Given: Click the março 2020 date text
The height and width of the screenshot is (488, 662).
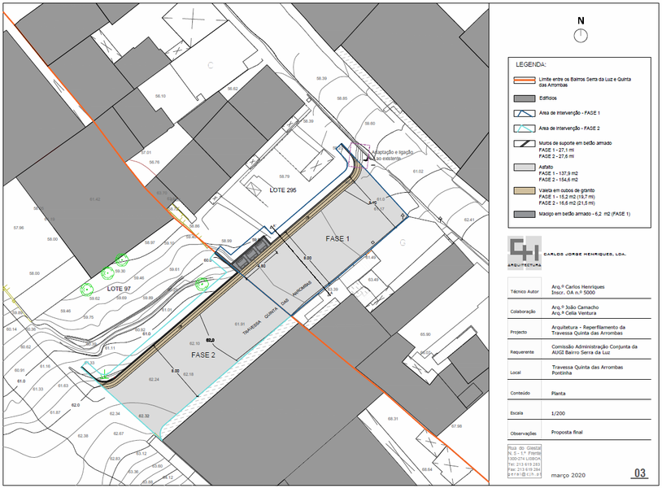Looking at the screenshot, I should pos(568,474).
